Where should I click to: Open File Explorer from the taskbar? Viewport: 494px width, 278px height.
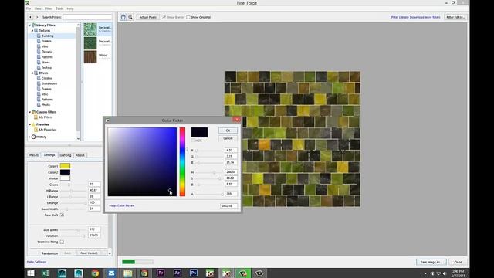pos(127,273)
